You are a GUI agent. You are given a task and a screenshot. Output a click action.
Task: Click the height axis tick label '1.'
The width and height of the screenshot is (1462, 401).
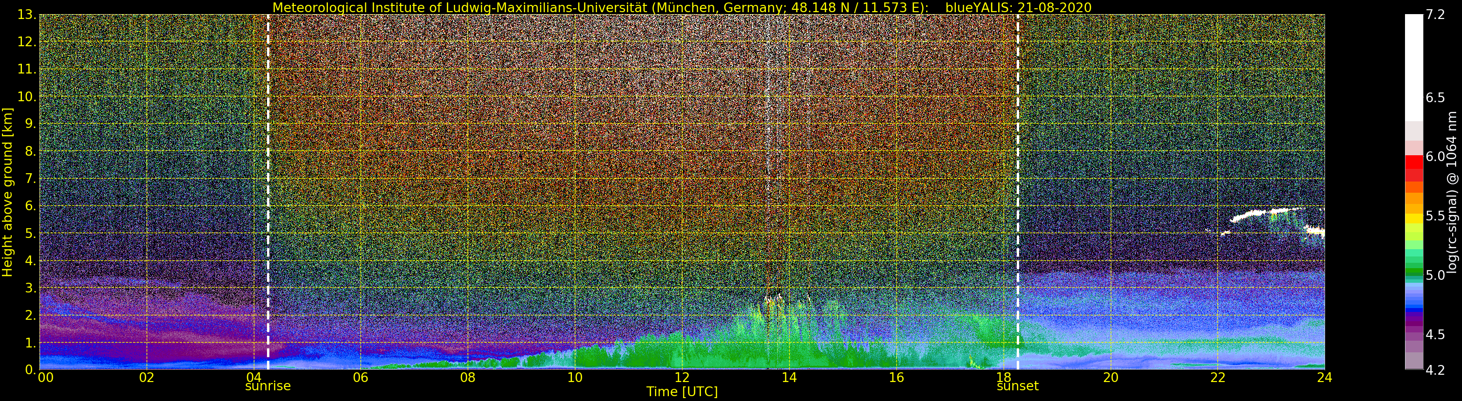pyautogui.click(x=30, y=343)
